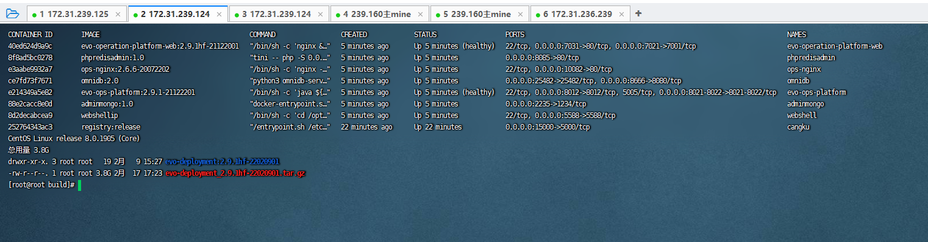Click image phpredisadmin:1.0
This screenshot has width=928, height=242.
pyautogui.click(x=113, y=58)
